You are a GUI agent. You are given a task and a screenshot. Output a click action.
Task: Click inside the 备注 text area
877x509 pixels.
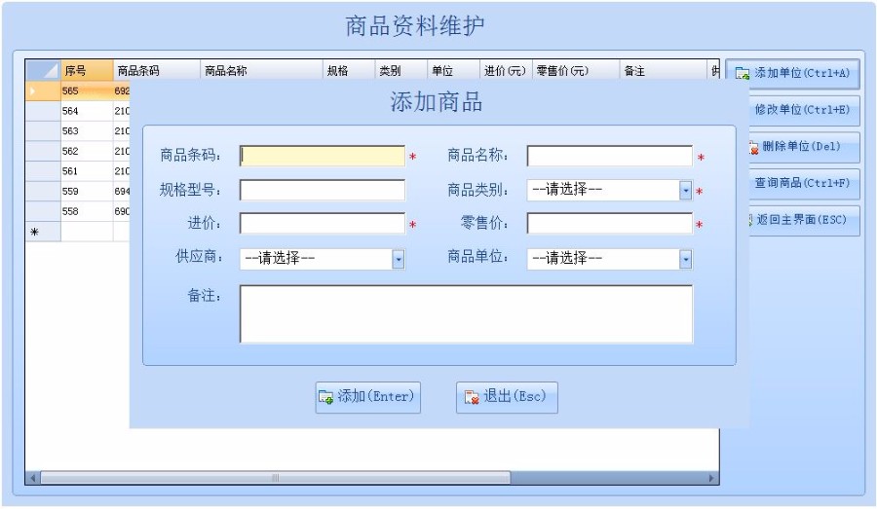tap(467, 314)
